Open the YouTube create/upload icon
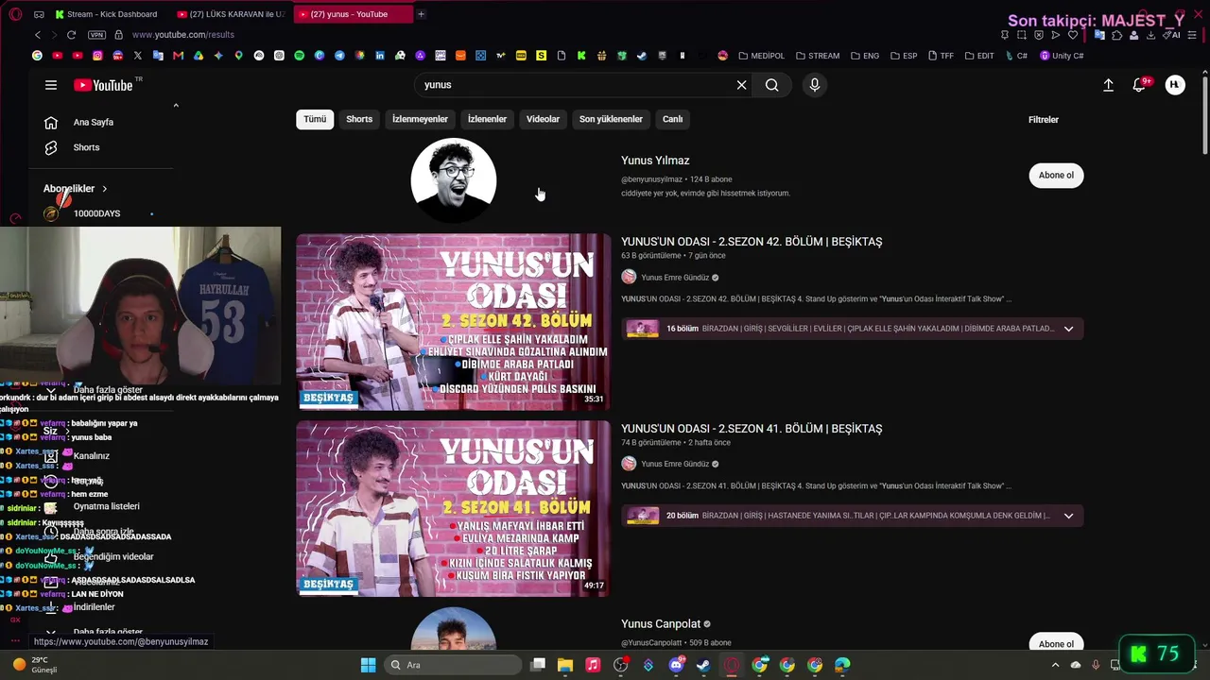The width and height of the screenshot is (1210, 680). pos(1108,85)
